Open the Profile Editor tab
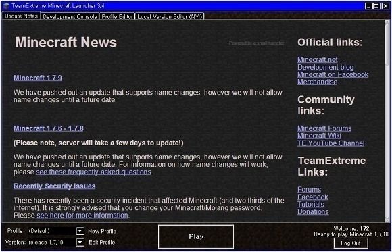This screenshot has height=252, width=392. (117, 16)
